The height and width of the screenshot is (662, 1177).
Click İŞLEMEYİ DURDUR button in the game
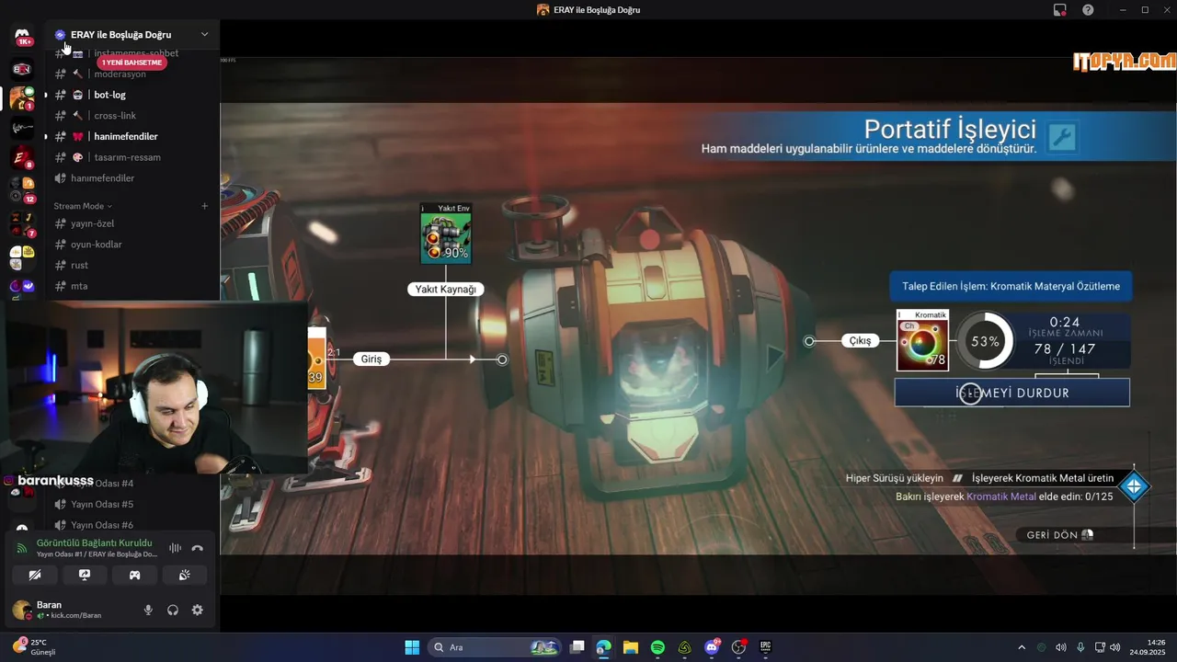[x=1011, y=393]
